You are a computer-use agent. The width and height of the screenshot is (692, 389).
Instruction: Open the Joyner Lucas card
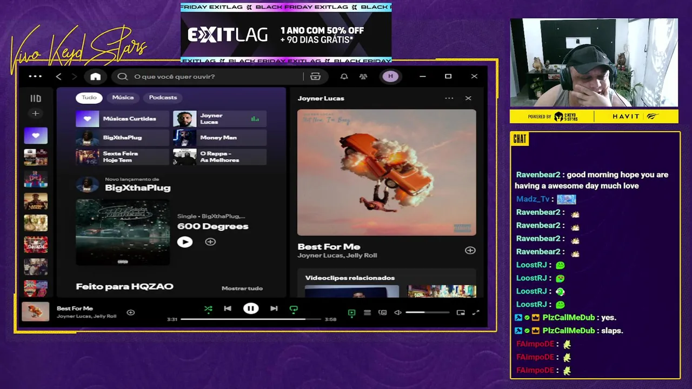click(x=219, y=119)
